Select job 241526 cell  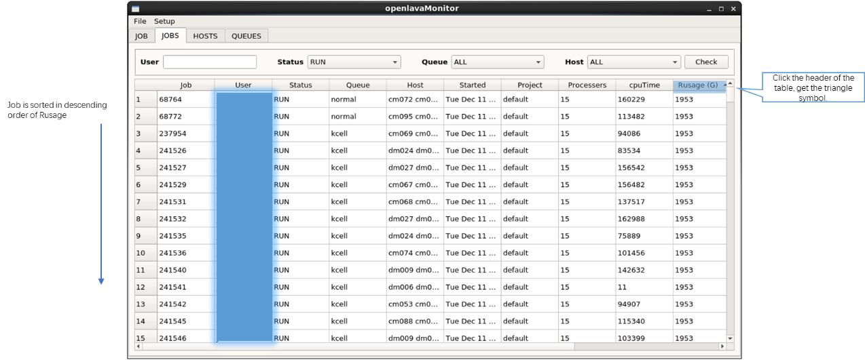[x=186, y=151]
